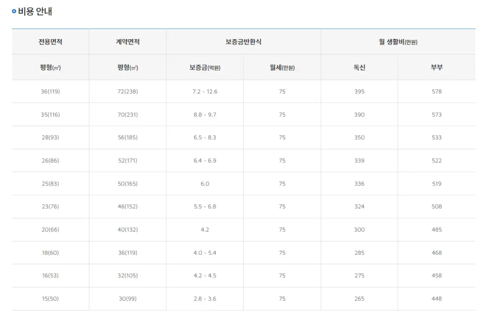Select the 8.8 ~ 9.7 deposit cell
The image size is (480, 318).
pos(205,115)
